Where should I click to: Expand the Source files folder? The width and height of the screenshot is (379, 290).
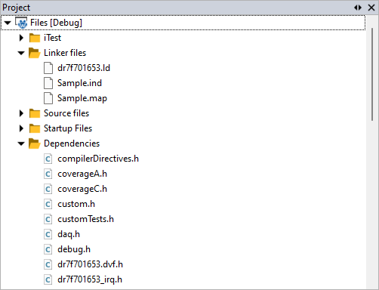[21, 113]
